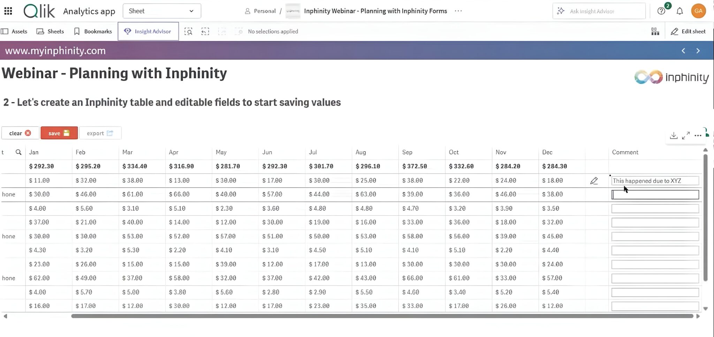Click the pencil edit icon in first row
The image size is (714, 337).
[594, 181]
